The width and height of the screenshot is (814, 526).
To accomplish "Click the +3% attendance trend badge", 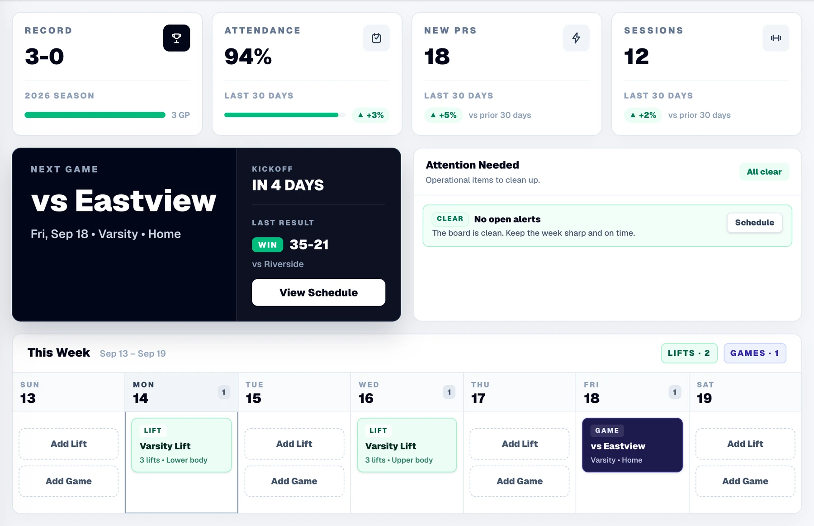I will (x=371, y=115).
